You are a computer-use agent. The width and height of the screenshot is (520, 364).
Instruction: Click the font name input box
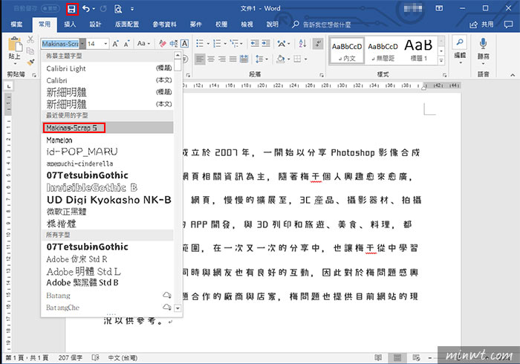click(60, 44)
